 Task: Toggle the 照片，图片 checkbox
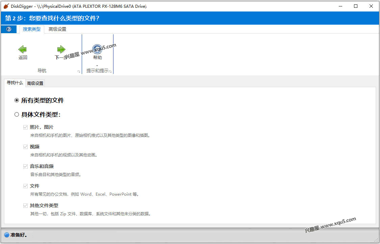point(25,127)
